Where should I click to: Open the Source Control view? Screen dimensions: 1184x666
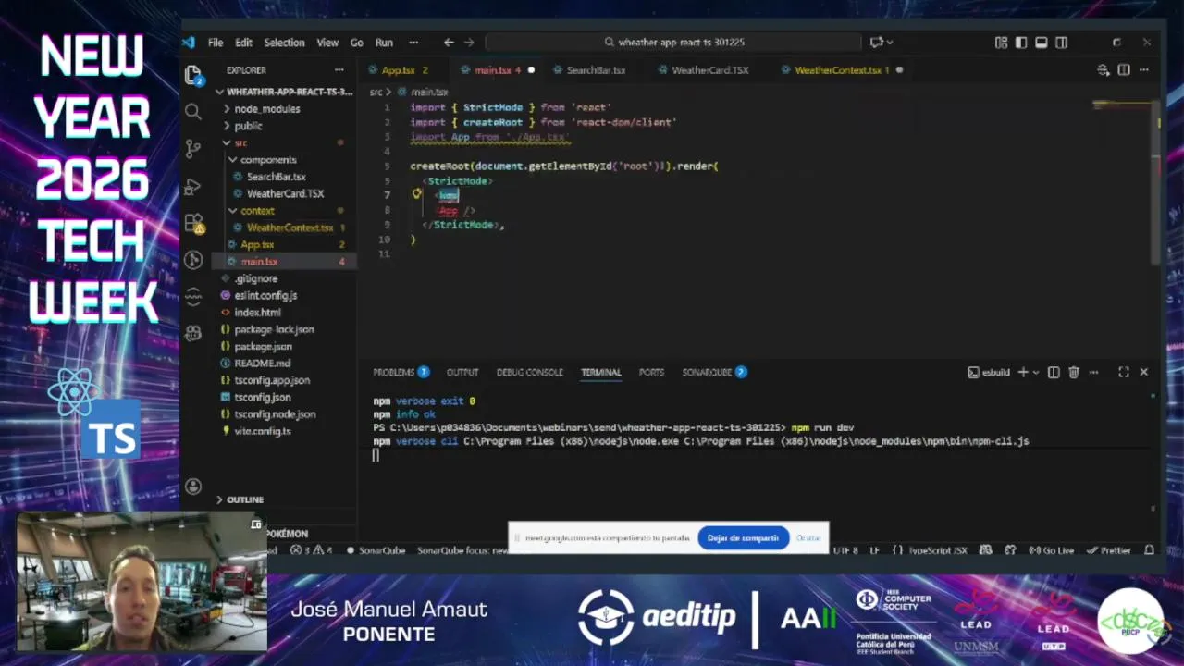pos(193,148)
